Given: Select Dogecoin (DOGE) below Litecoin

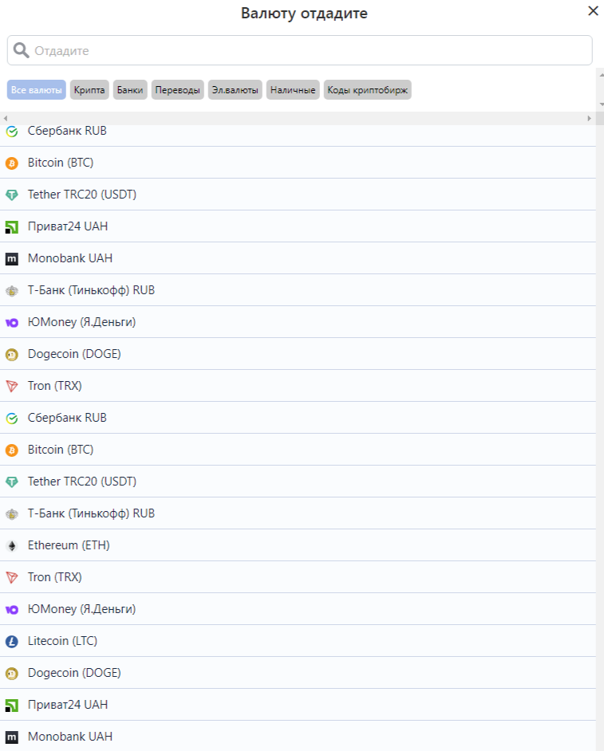Looking at the screenshot, I should (298, 673).
